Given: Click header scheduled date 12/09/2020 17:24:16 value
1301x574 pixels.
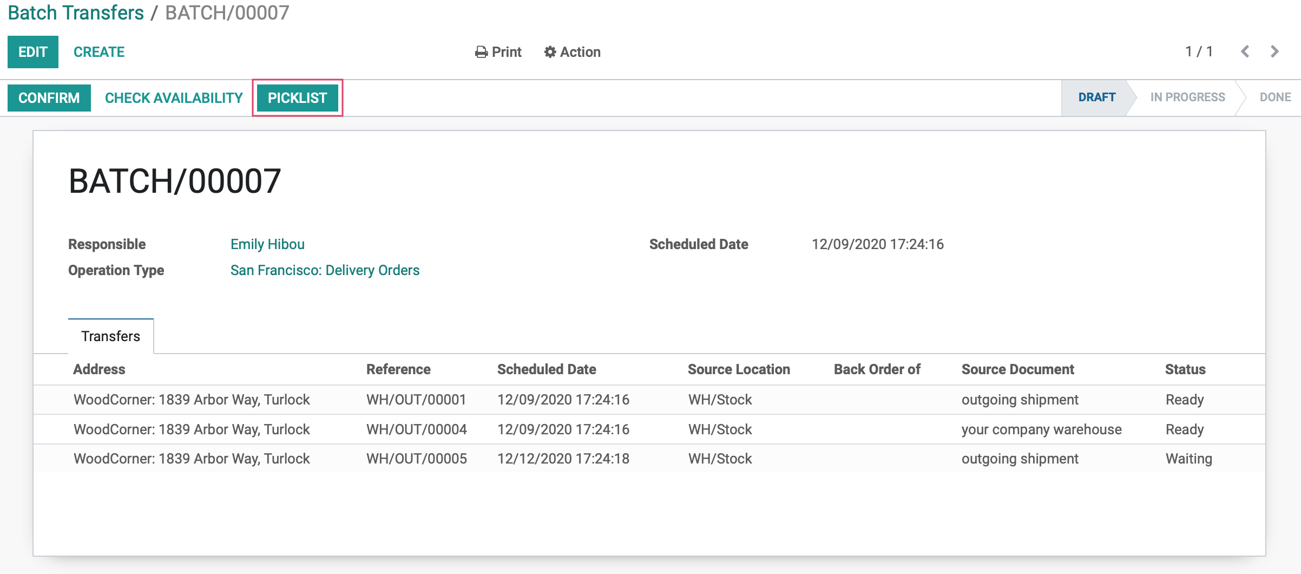Looking at the screenshot, I should (877, 244).
